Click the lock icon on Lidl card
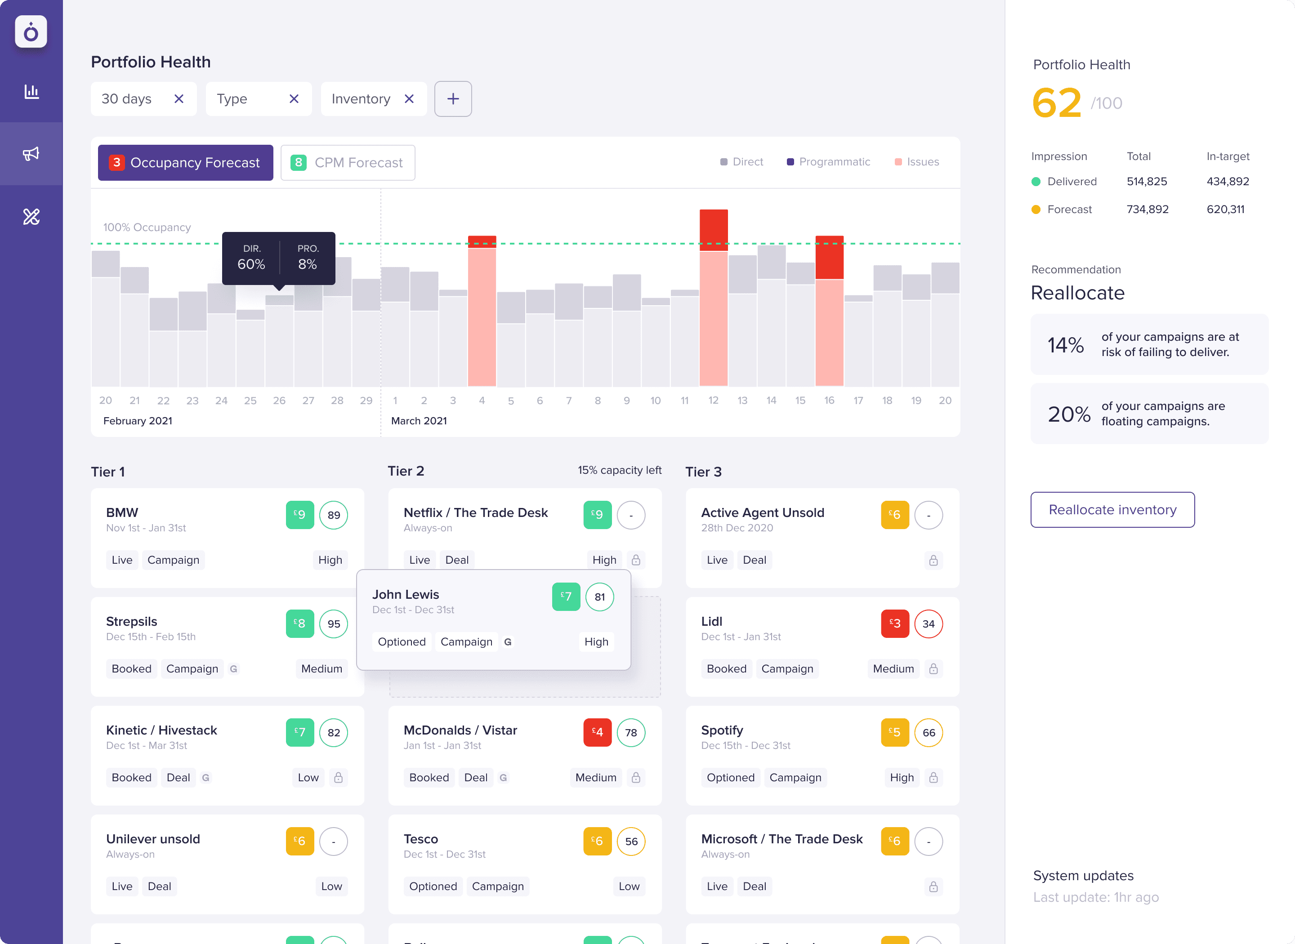 [933, 668]
